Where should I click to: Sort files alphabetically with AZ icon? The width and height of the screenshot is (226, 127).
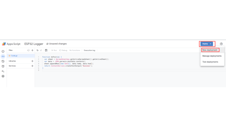[x=28, y=50]
